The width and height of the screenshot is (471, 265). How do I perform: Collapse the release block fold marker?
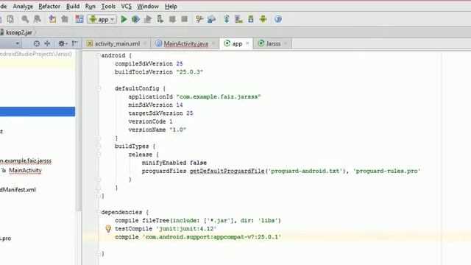tap(98, 155)
